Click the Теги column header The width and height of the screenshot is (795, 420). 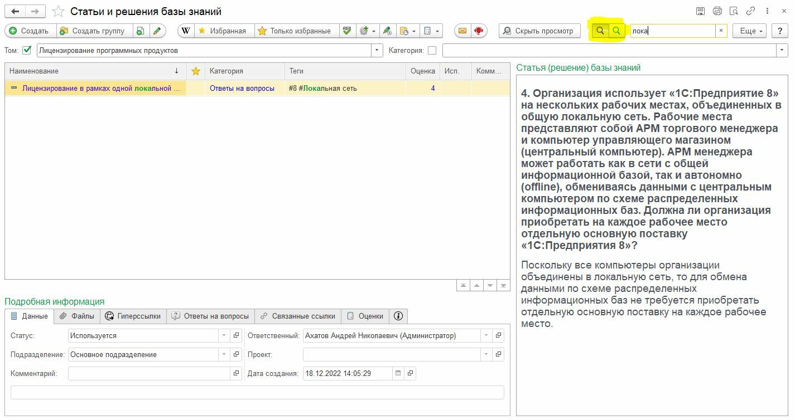click(345, 71)
